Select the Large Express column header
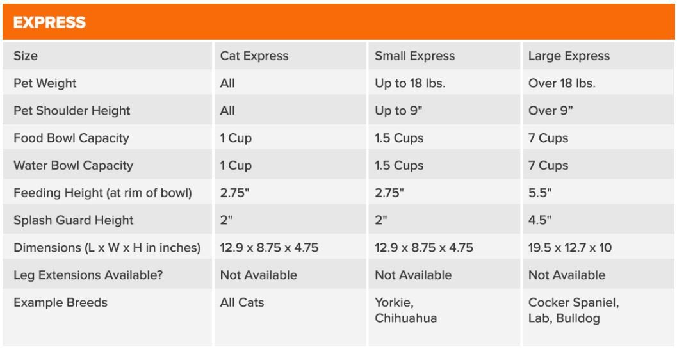 click(x=569, y=56)
